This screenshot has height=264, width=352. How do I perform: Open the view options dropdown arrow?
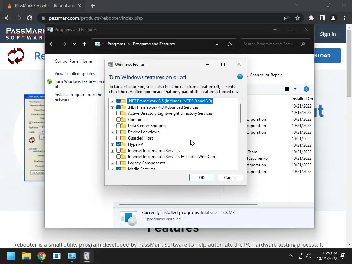coord(295,89)
